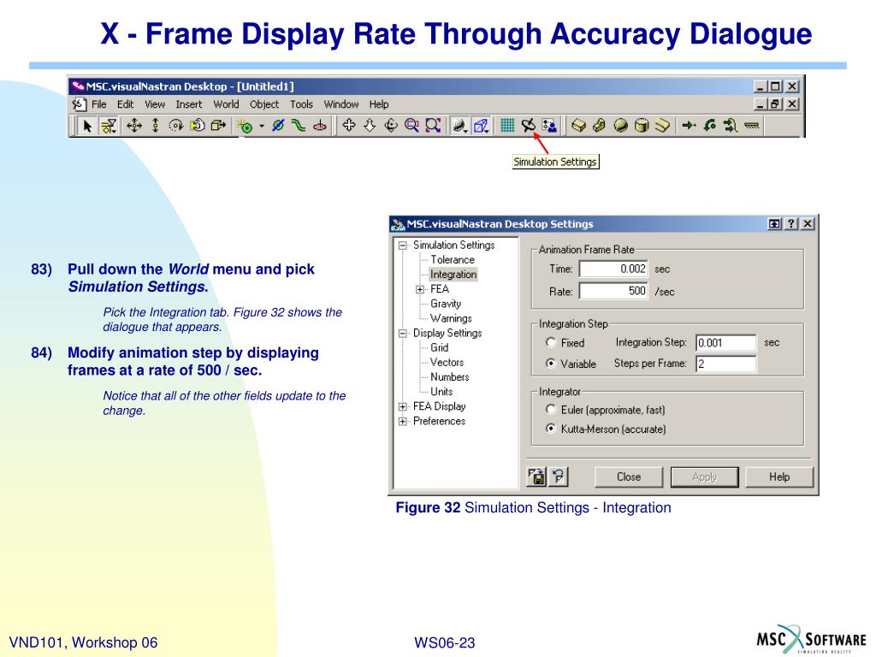Select Warnings in settings tree
The image size is (876, 657).
pos(451,318)
